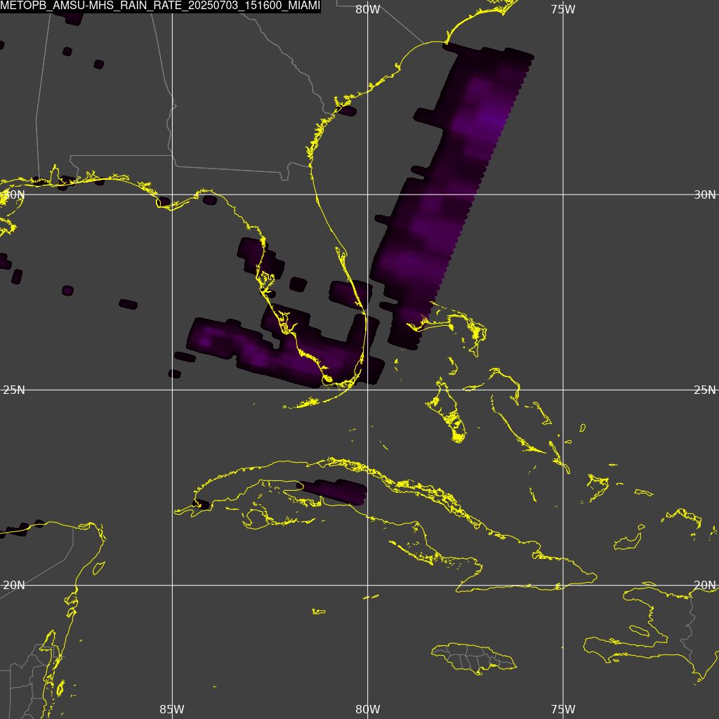This screenshot has height=719, width=719.
Task: Click the left 25N latitude label
Action: [x=14, y=390]
